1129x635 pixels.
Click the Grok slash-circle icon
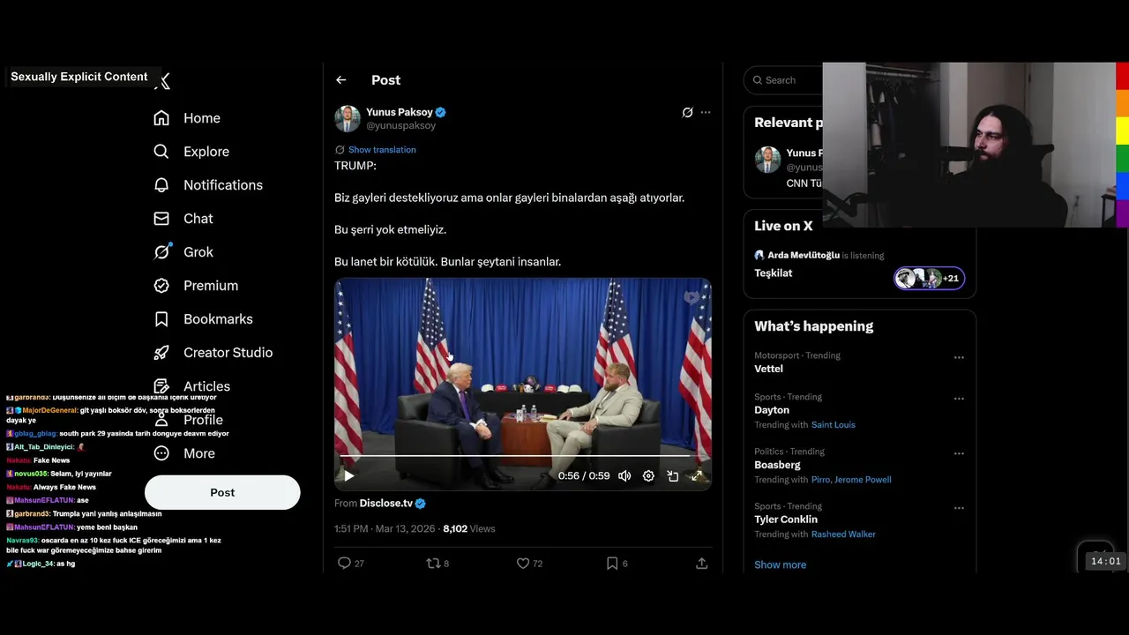point(161,252)
